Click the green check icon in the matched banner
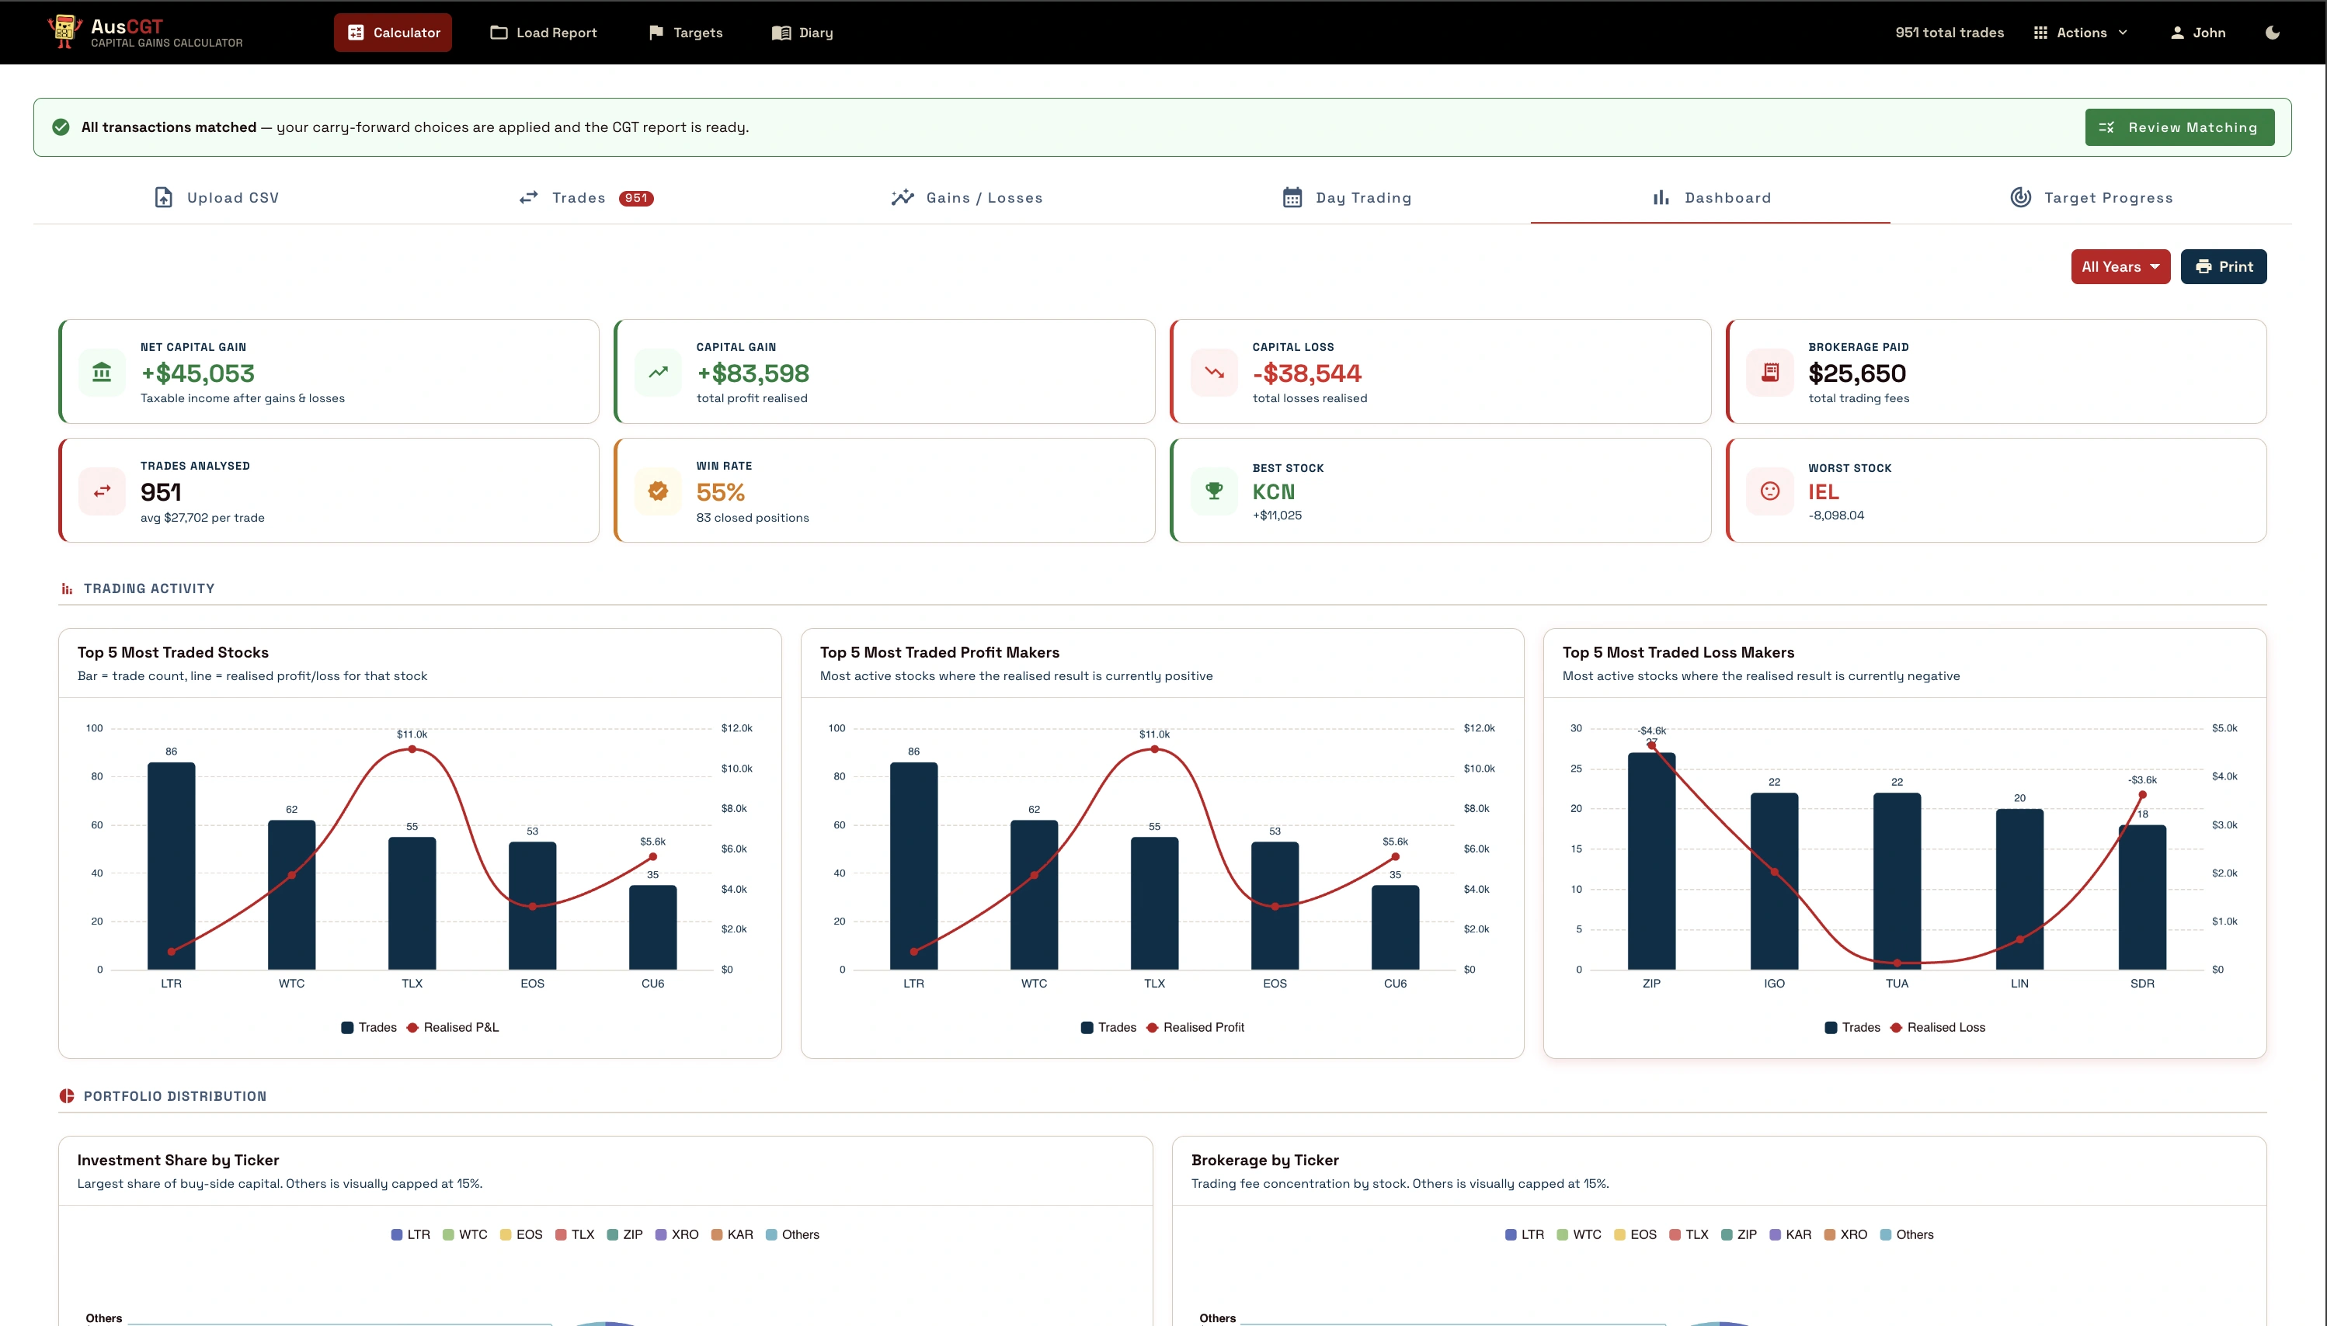The height and width of the screenshot is (1326, 2327). tap(61, 127)
